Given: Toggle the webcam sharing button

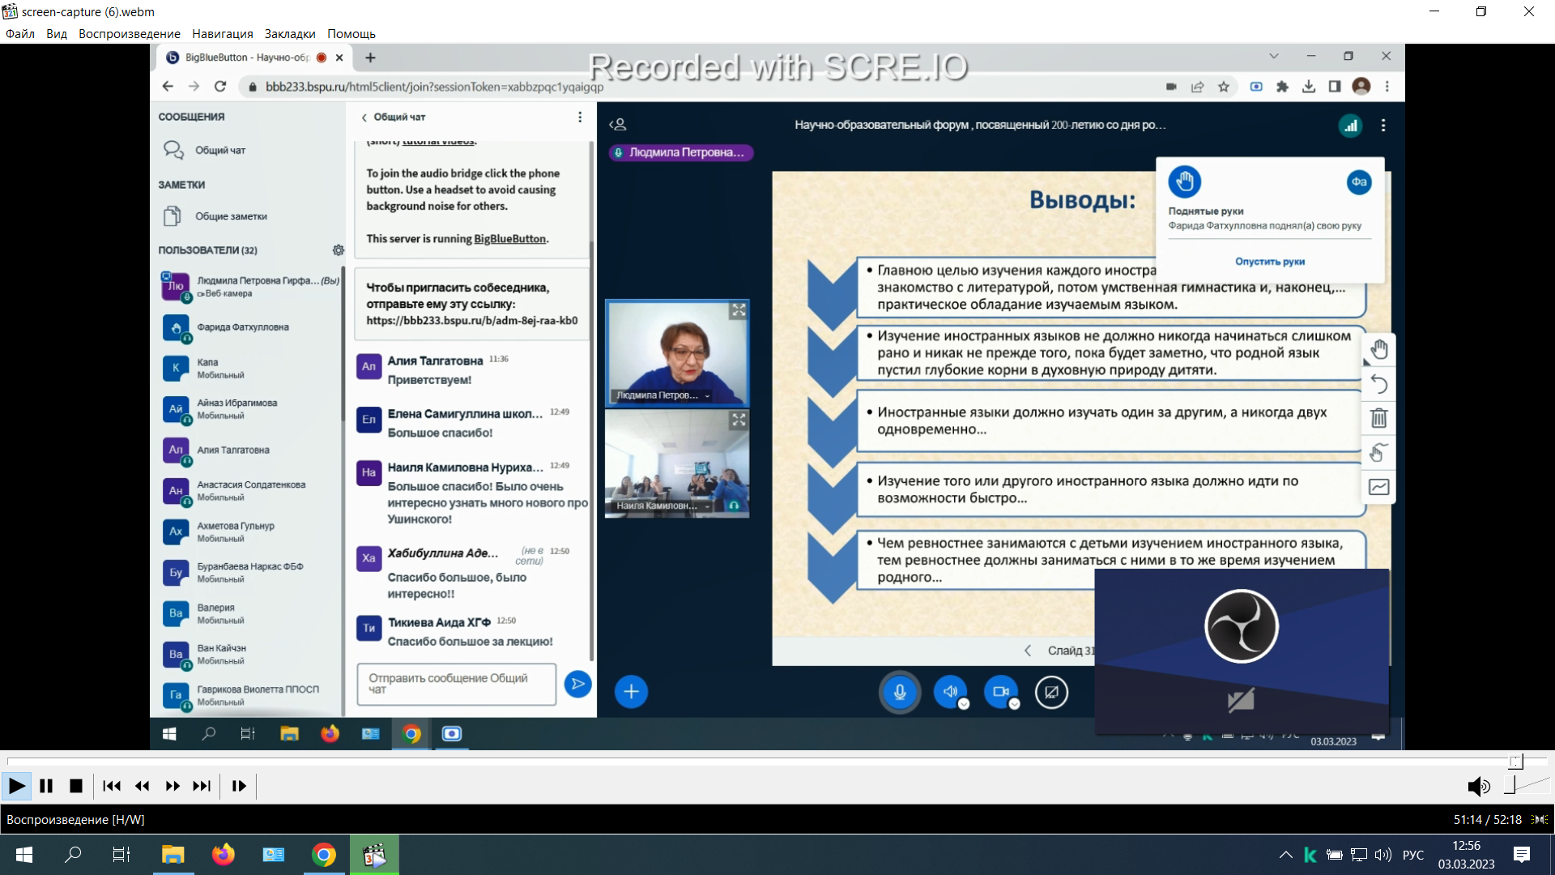Looking at the screenshot, I should [x=1001, y=692].
